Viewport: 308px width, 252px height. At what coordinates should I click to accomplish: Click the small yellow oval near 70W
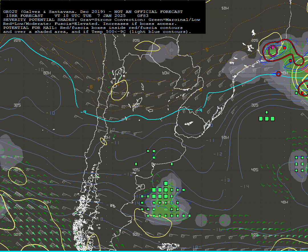104,141
